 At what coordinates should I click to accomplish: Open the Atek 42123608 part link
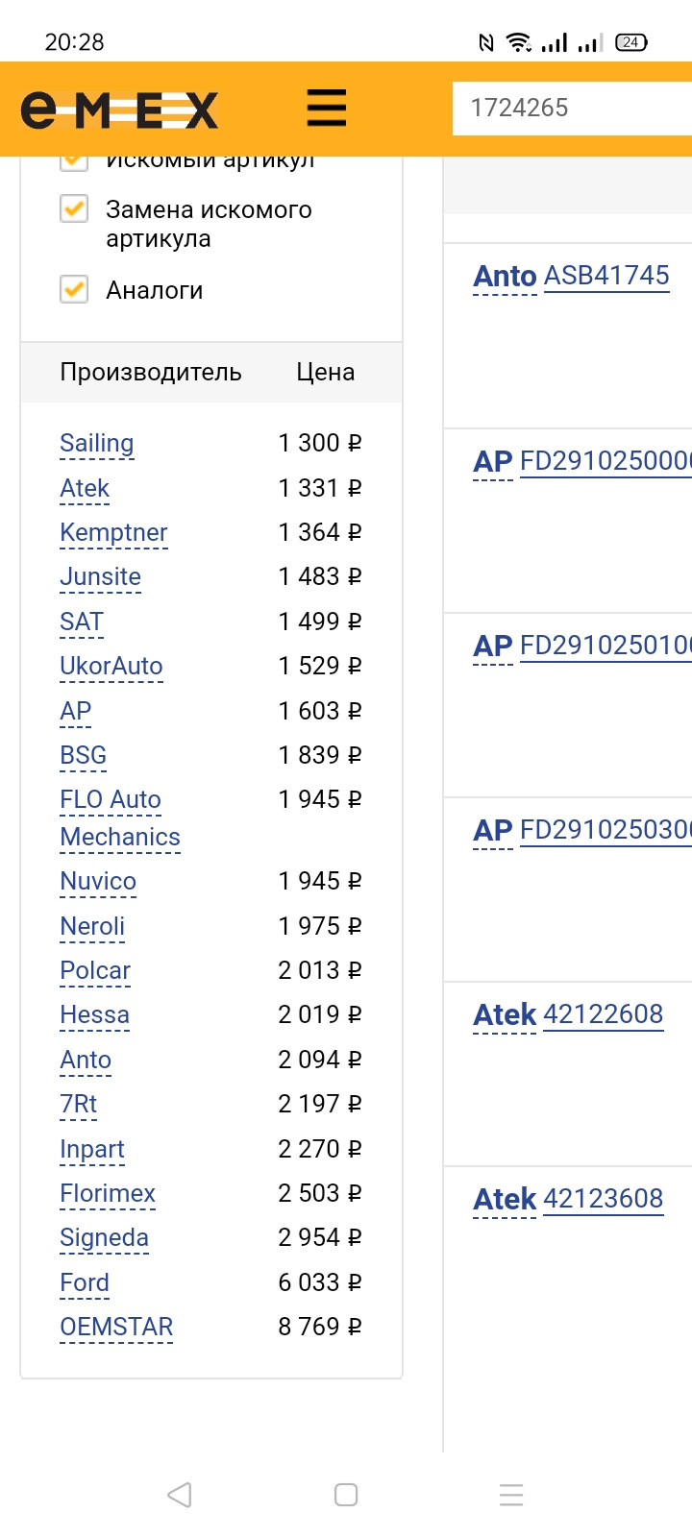[603, 1199]
